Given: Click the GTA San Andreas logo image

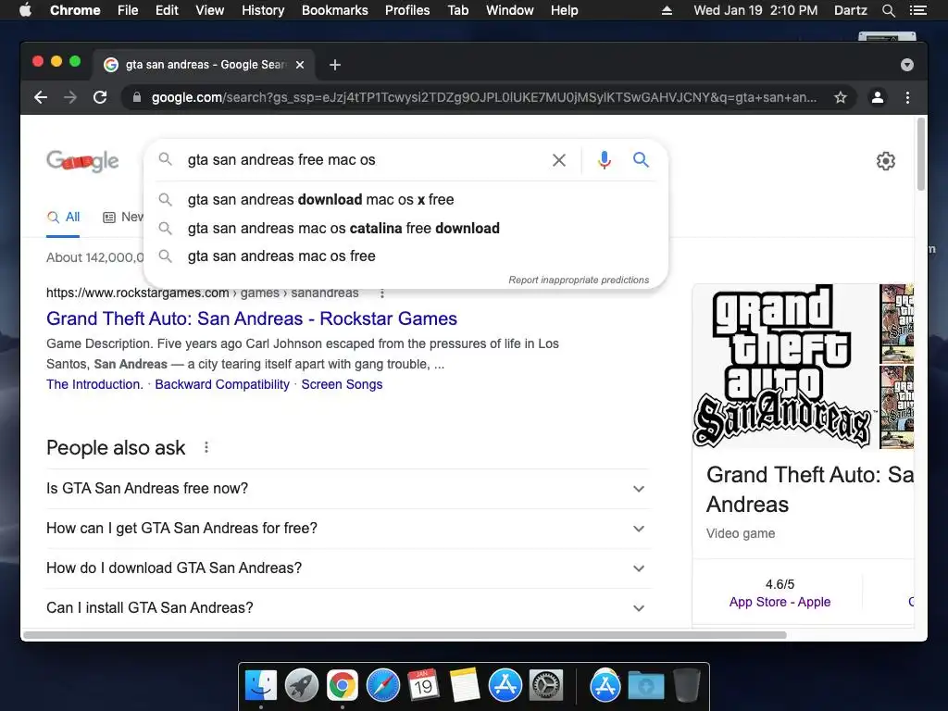Looking at the screenshot, I should 783,367.
